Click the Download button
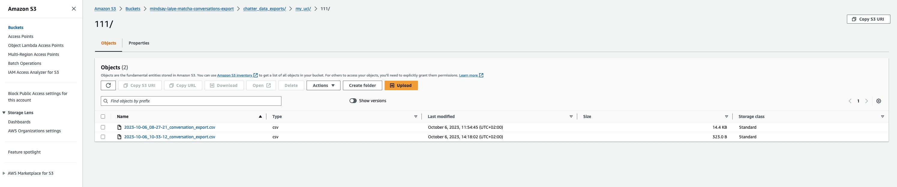Screen dimensions: 897x187 [x=224, y=85]
